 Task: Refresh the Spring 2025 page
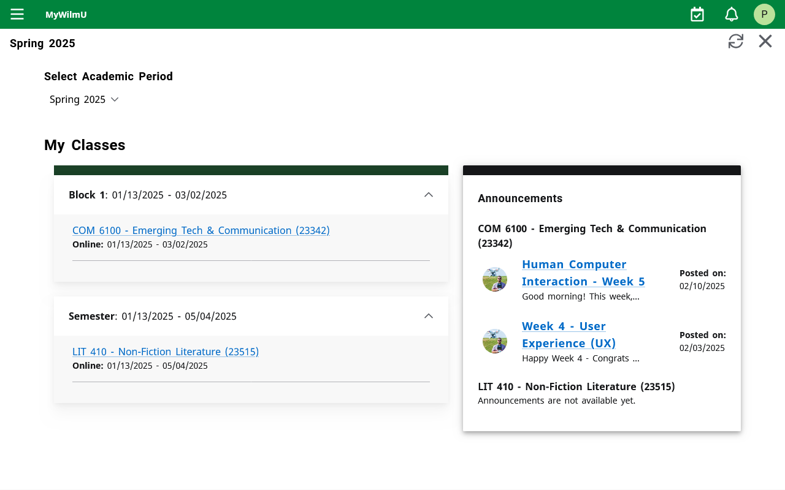point(735,41)
